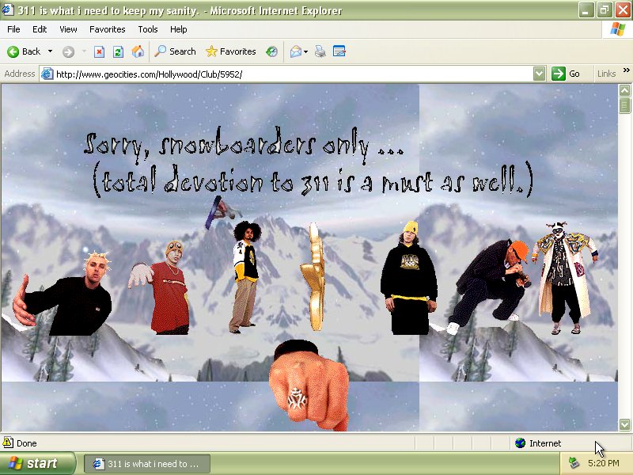Restore down the Internet Explorer window
Viewport: 633px width, 475px height.
[x=605, y=10]
